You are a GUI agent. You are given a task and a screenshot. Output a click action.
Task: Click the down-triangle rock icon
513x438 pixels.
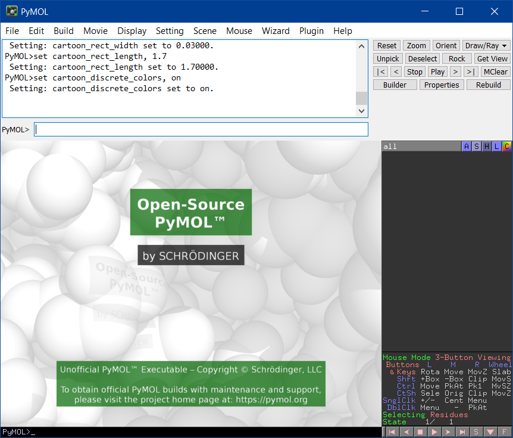490,432
